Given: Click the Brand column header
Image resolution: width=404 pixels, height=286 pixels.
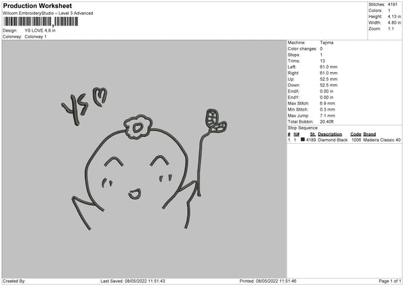Looking at the screenshot, I should 370,134.
